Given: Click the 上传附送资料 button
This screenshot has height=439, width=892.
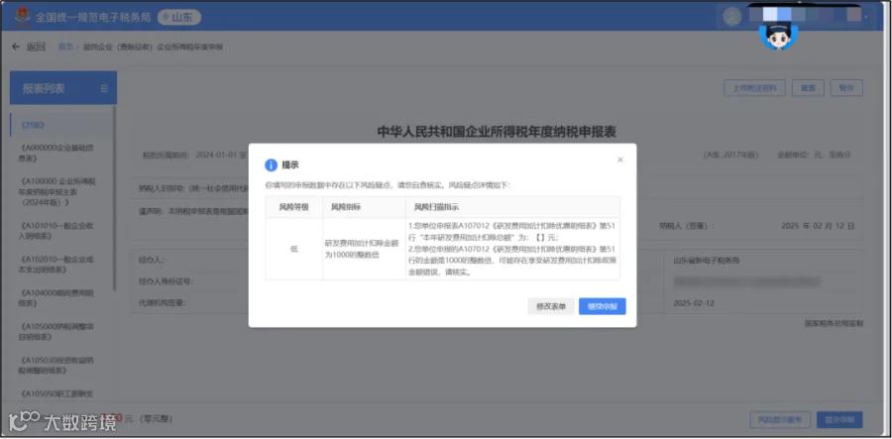Looking at the screenshot, I should point(754,88).
